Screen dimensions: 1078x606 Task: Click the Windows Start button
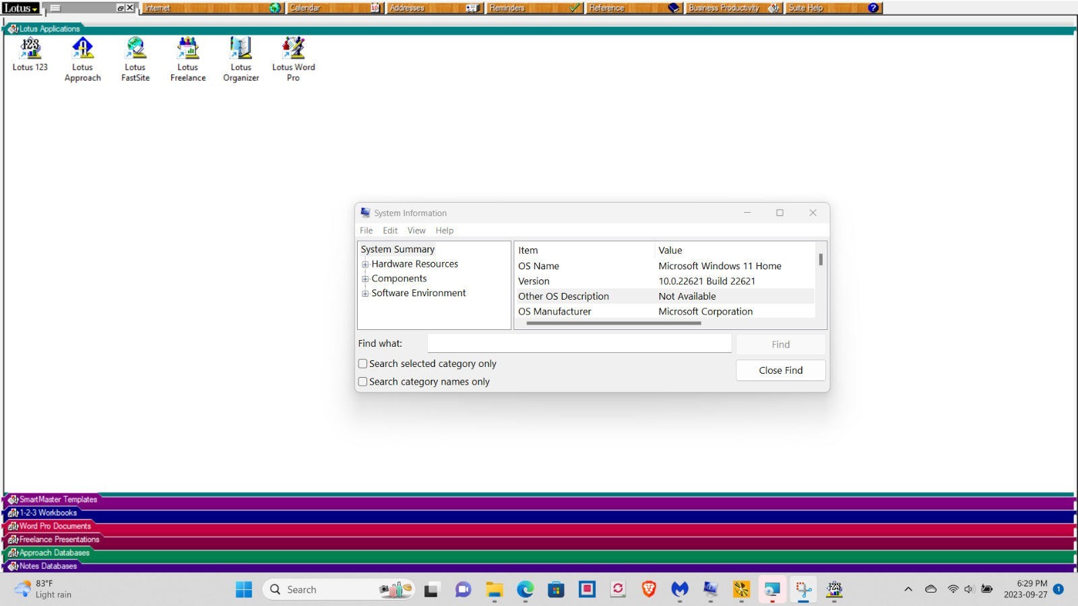(x=244, y=590)
